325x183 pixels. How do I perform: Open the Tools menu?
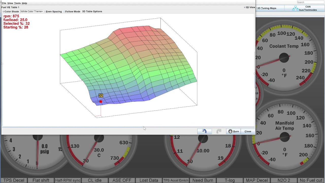[17, 3]
